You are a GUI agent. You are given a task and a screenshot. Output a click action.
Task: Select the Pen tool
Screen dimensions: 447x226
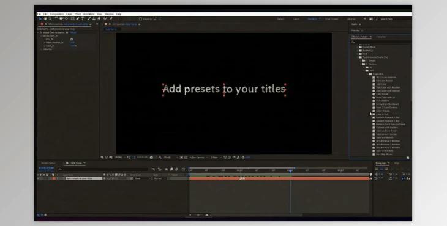78,19
